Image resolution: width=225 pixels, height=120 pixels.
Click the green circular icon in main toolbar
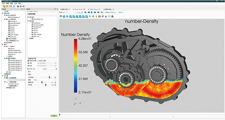(21, 6)
